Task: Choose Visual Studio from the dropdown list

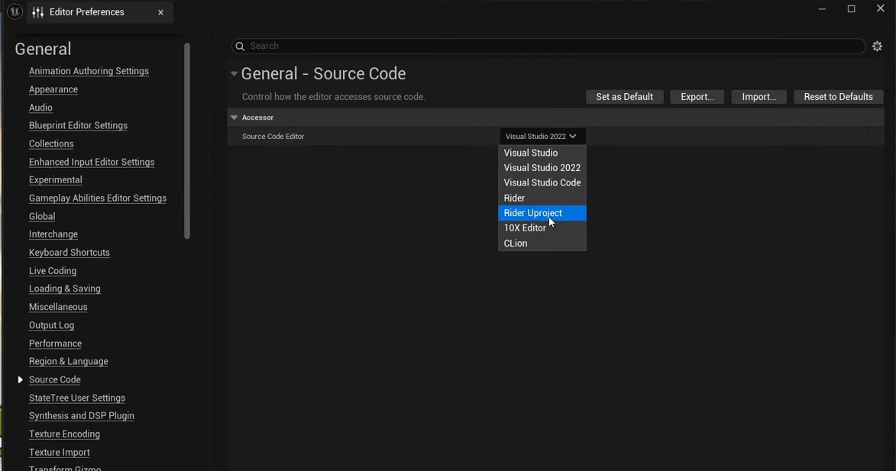Action: [542, 153]
